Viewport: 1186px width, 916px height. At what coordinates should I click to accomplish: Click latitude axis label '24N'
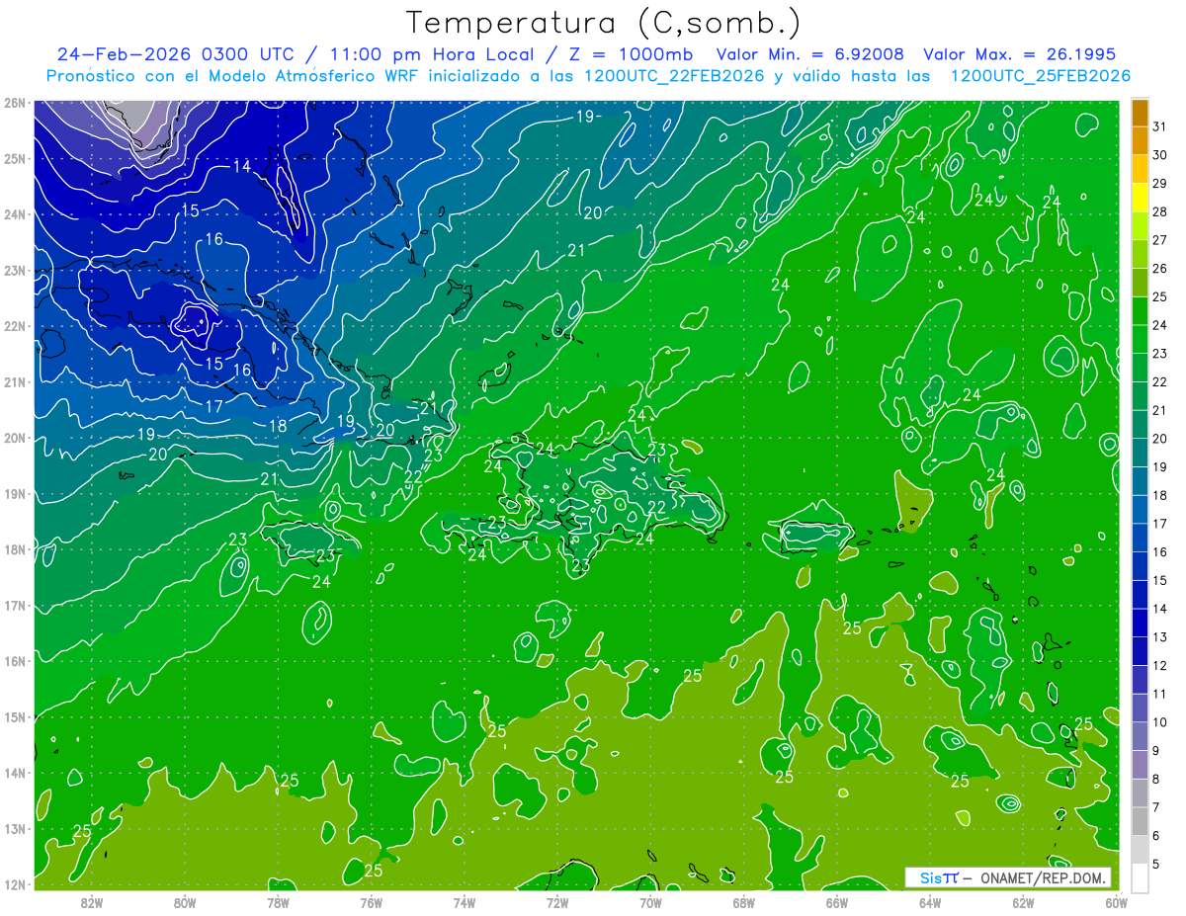tap(15, 214)
